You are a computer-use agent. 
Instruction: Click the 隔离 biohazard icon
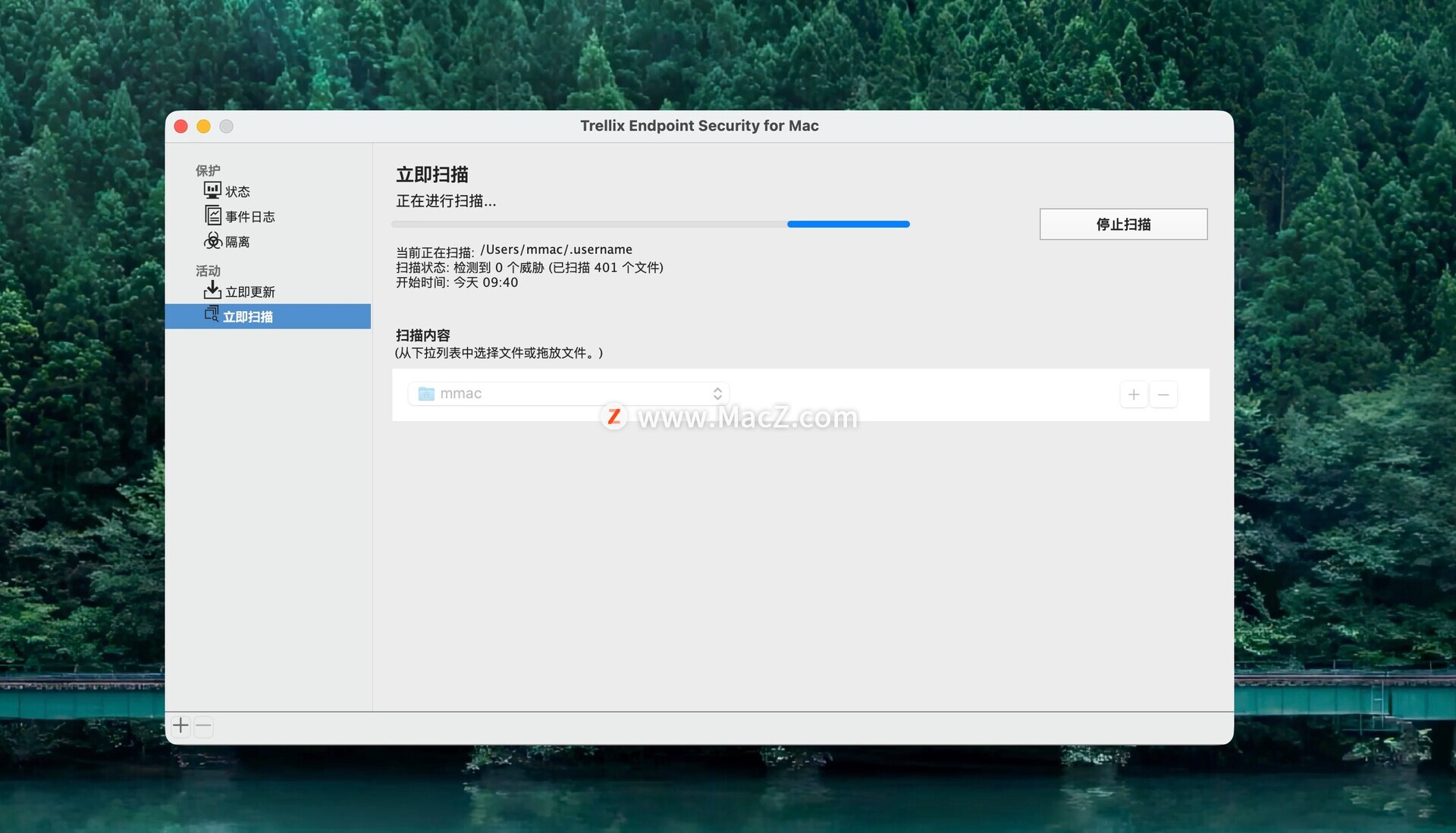pos(213,240)
